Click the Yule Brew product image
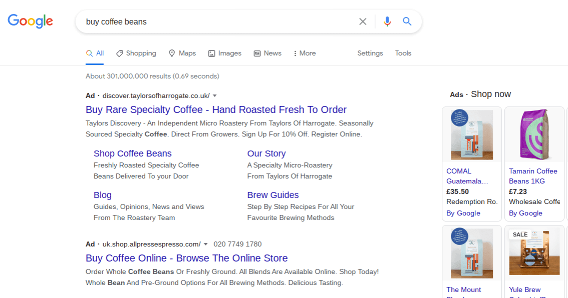Screen dimensions: 568x298 [x=534, y=253]
